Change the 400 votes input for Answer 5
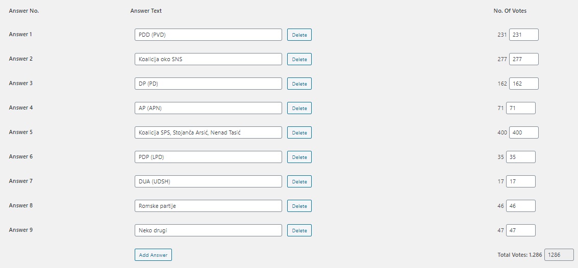 (523, 132)
